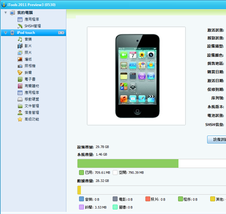
Task: Open the 照相機 camera section
Action: pos(26,66)
